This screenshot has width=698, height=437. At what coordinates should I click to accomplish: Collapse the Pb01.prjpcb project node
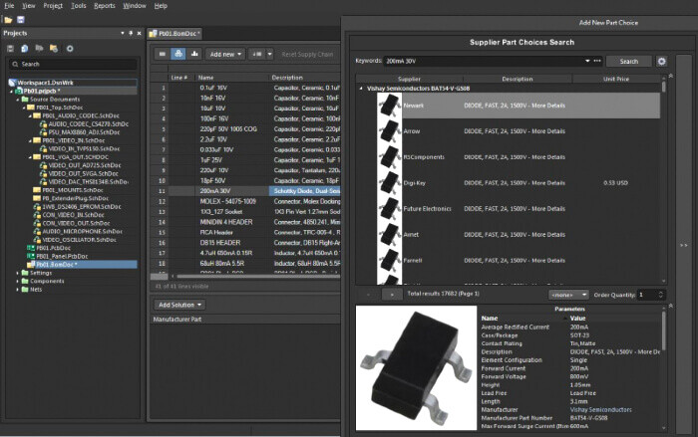[x=12, y=92]
